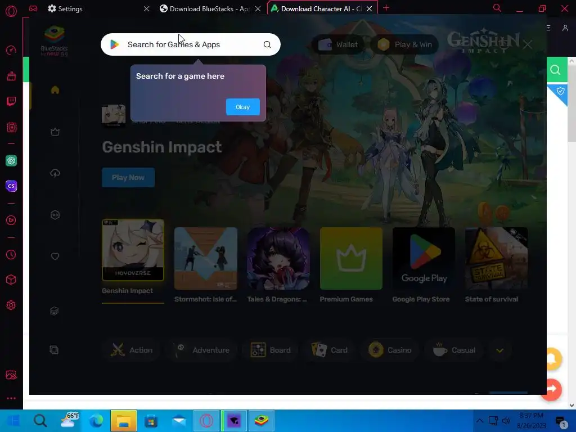Viewport: 576px width, 432px height.
Task: Open the player icon in Opera sidebar
Action: [x=11, y=220]
